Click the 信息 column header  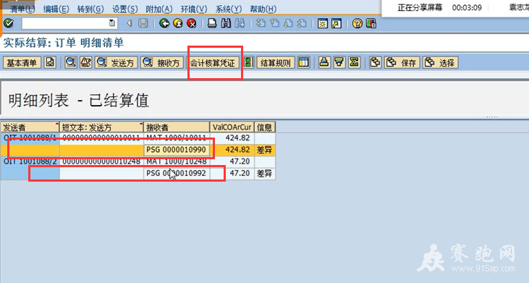(265, 127)
